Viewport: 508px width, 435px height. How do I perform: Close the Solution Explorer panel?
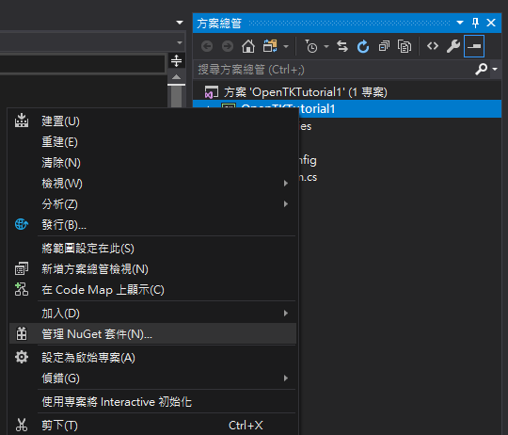[491, 23]
